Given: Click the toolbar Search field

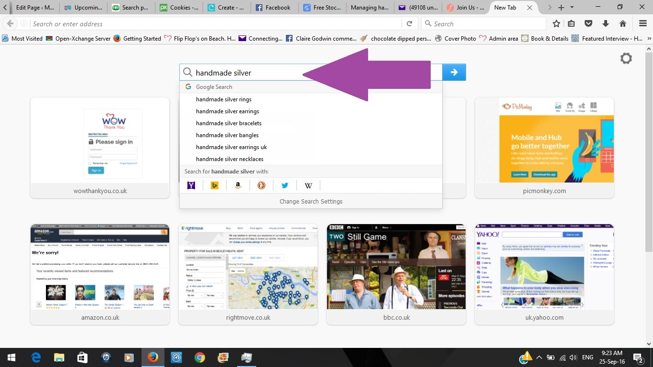Looking at the screenshot, I should coord(484,23).
